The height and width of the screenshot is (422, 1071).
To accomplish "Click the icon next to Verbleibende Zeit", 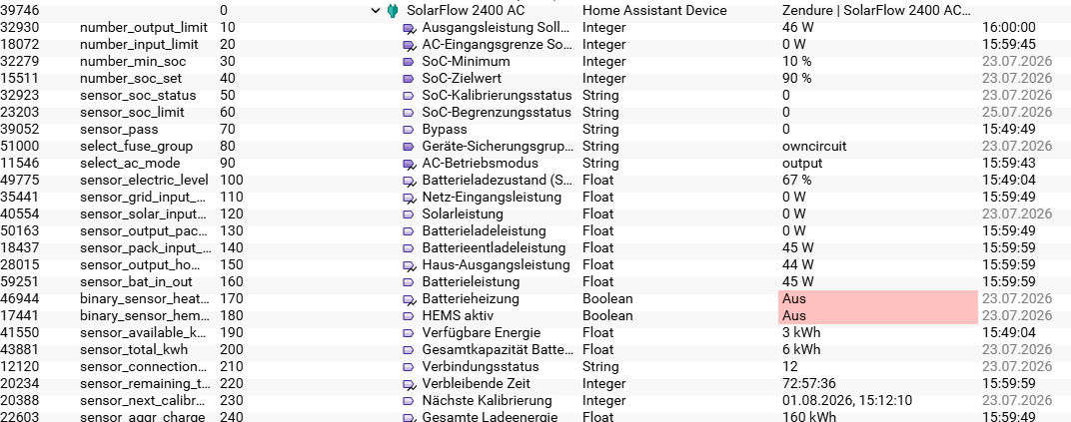I will [x=410, y=384].
